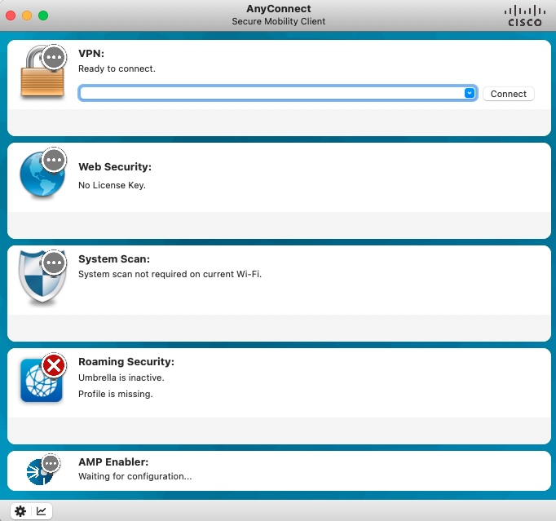
Task: Click the 'VPN:' heading
Action: point(91,54)
